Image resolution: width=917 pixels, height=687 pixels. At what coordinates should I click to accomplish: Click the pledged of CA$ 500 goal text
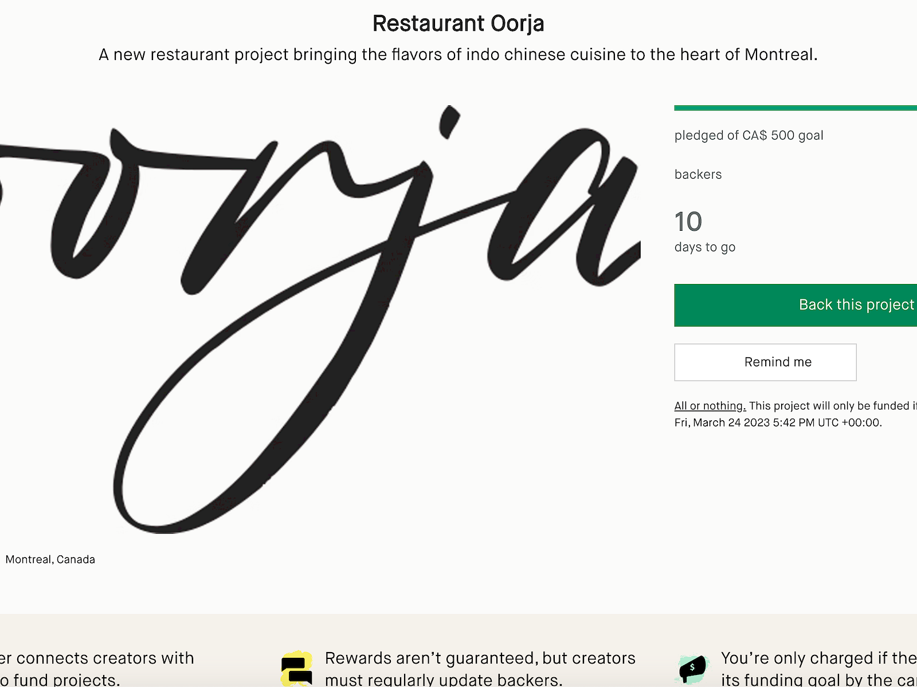[749, 135]
